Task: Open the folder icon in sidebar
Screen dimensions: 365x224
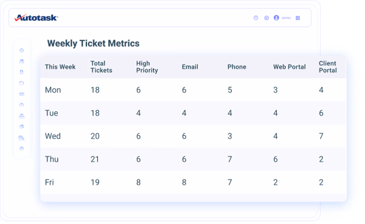Action: [22, 83]
